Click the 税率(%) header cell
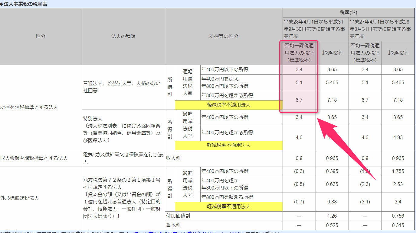Image resolution: width=416 pixels, height=233 pixels. (x=348, y=13)
